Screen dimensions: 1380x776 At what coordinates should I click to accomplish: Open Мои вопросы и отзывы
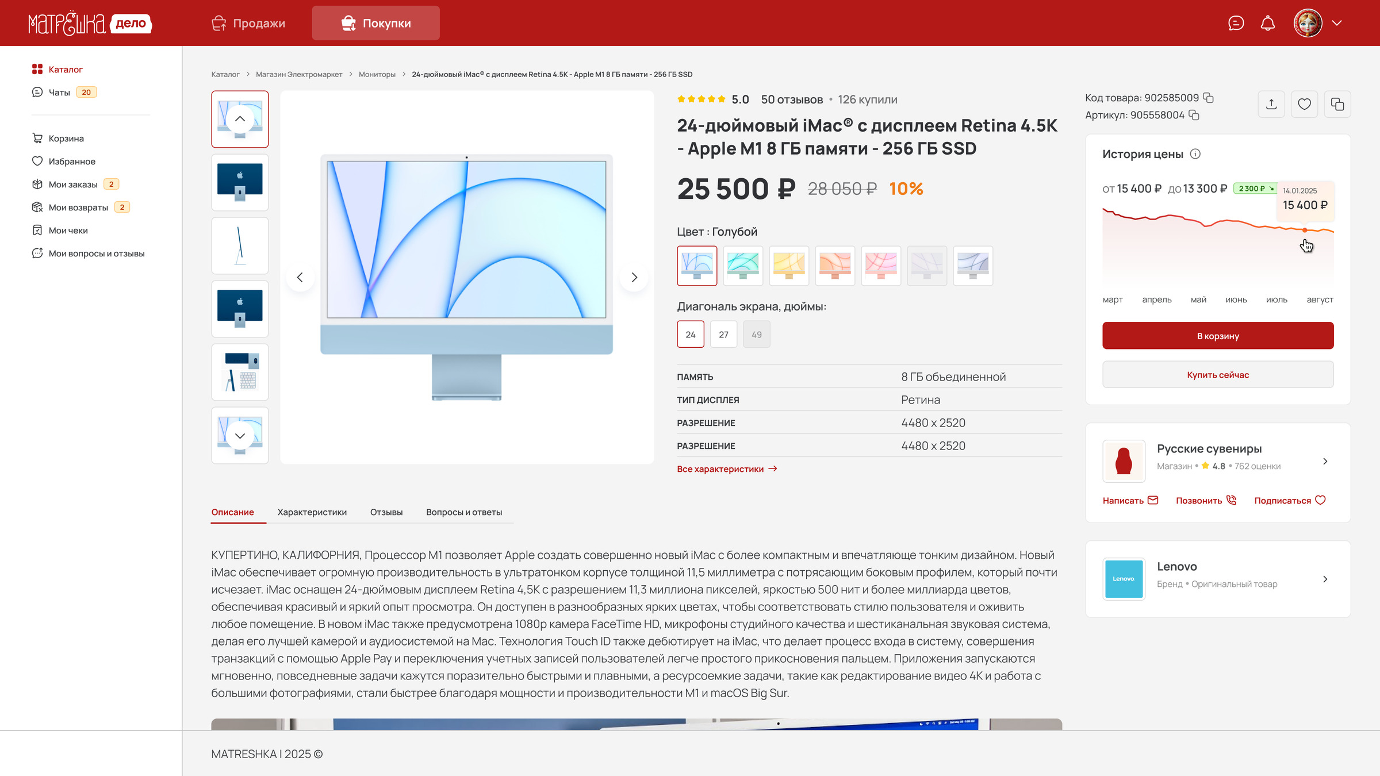pyautogui.click(x=89, y=253)
